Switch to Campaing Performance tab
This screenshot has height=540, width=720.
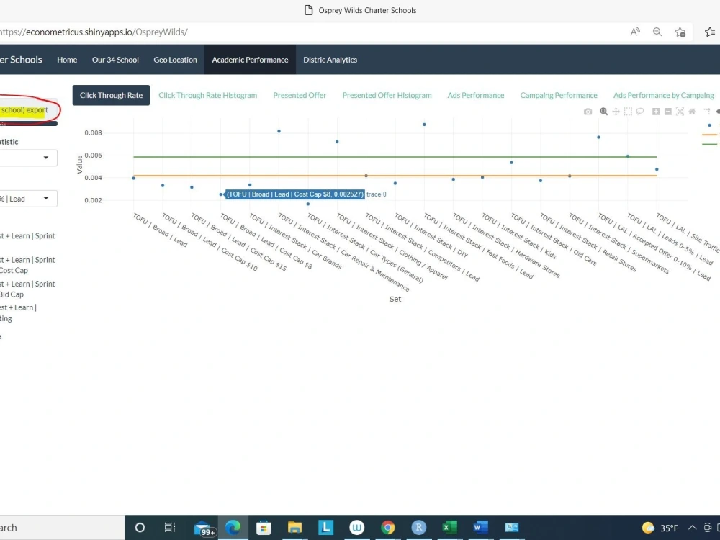559,95
